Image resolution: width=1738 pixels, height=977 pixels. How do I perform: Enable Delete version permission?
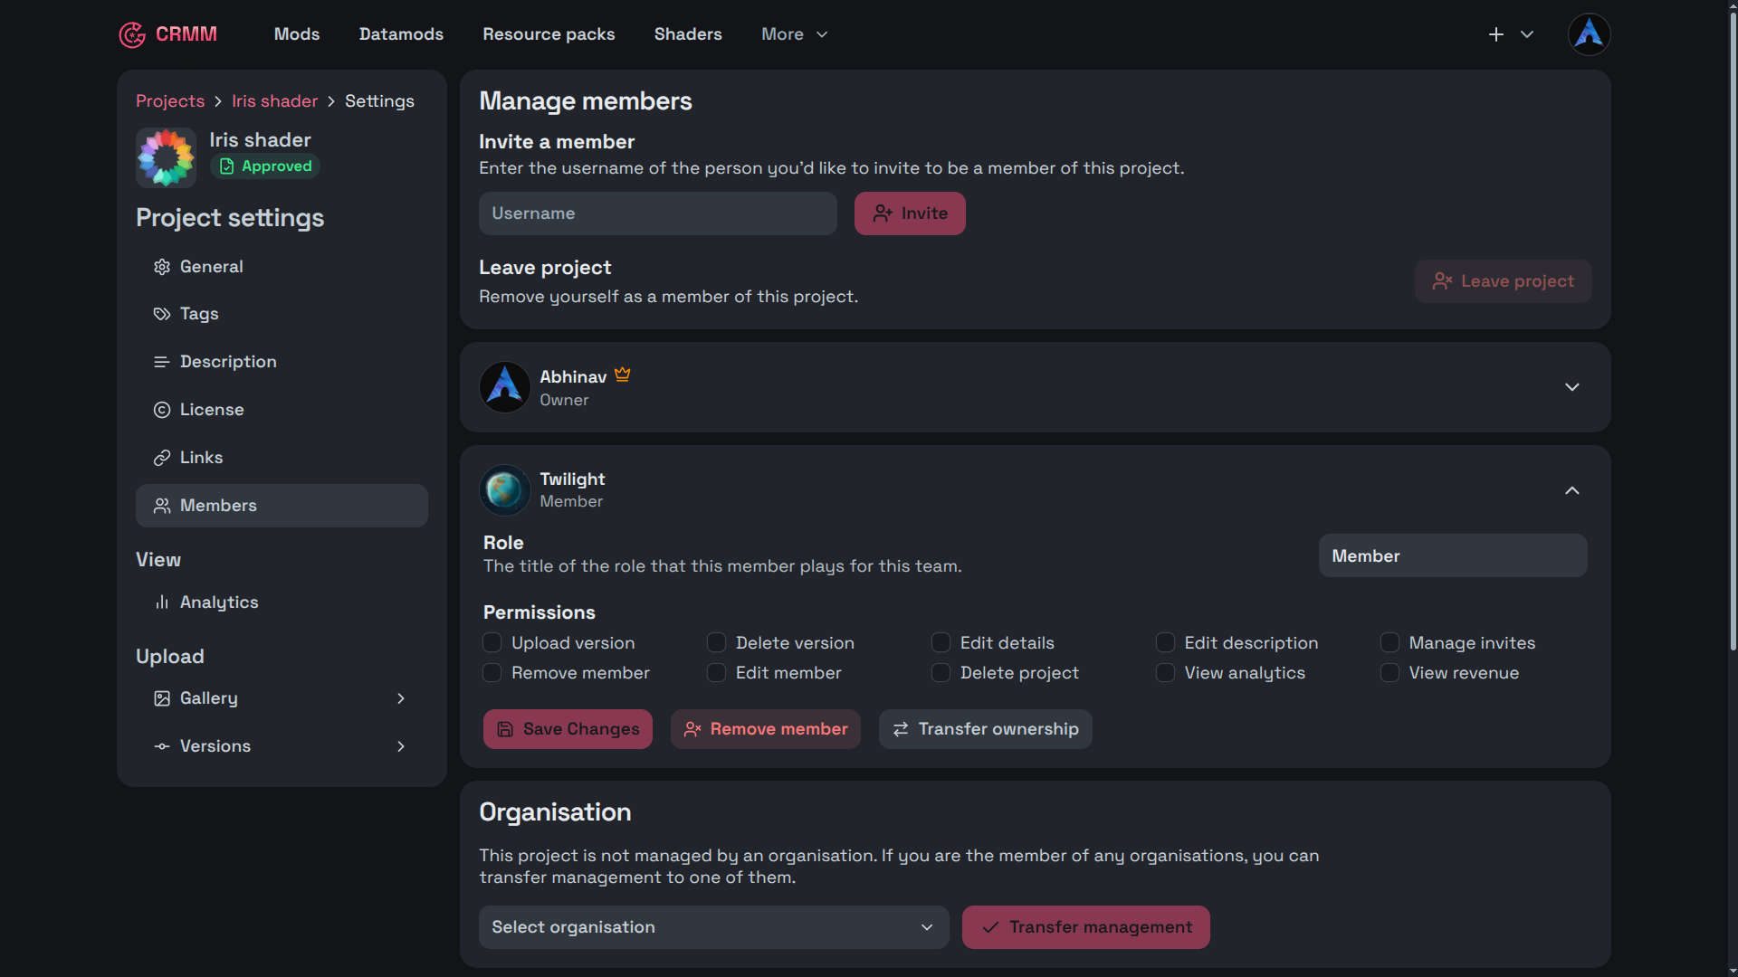click(716, 642)
